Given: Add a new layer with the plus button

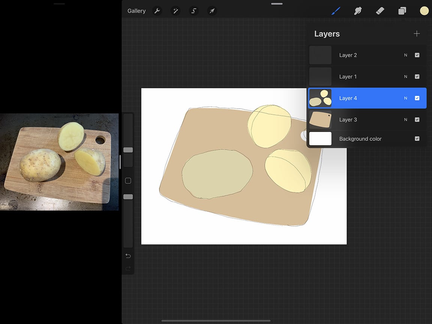Looking at the screenshot, I should click(x=417, y=33).
